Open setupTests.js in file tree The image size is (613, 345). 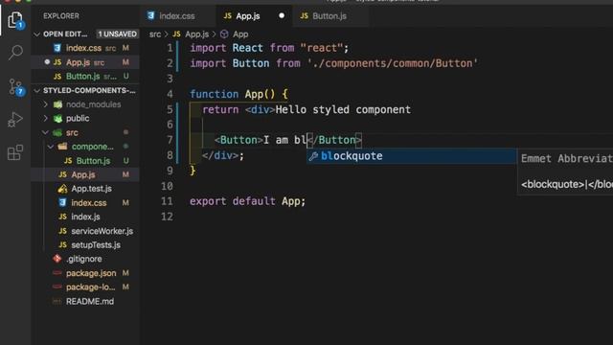85,245
